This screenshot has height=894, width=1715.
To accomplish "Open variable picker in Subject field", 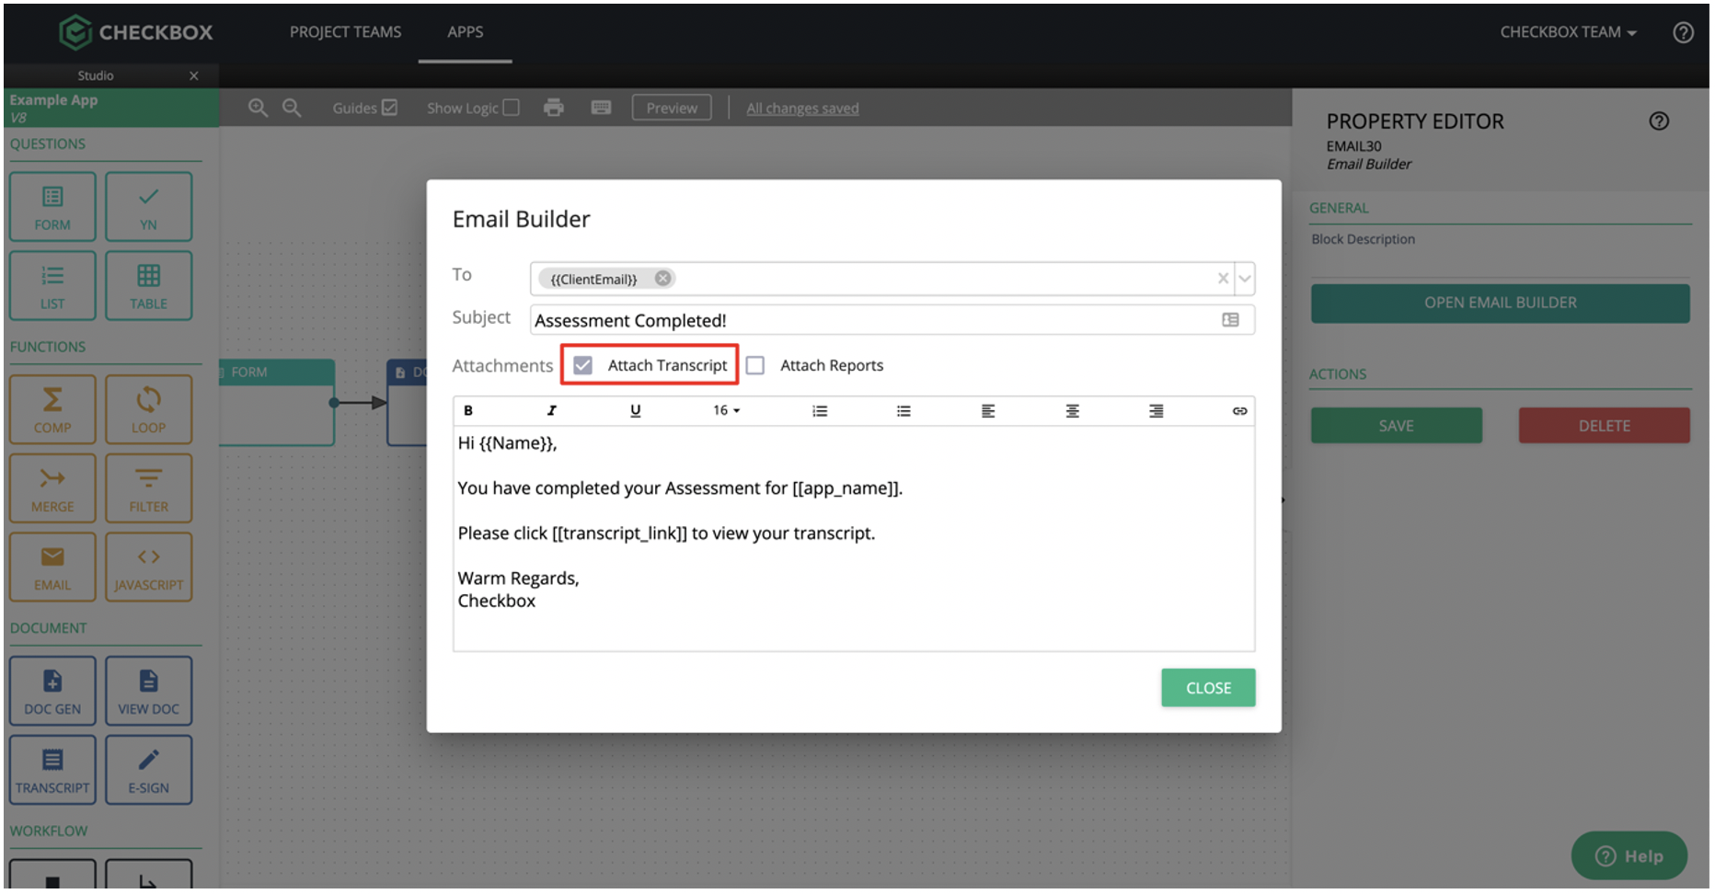I will (1230, 320).
